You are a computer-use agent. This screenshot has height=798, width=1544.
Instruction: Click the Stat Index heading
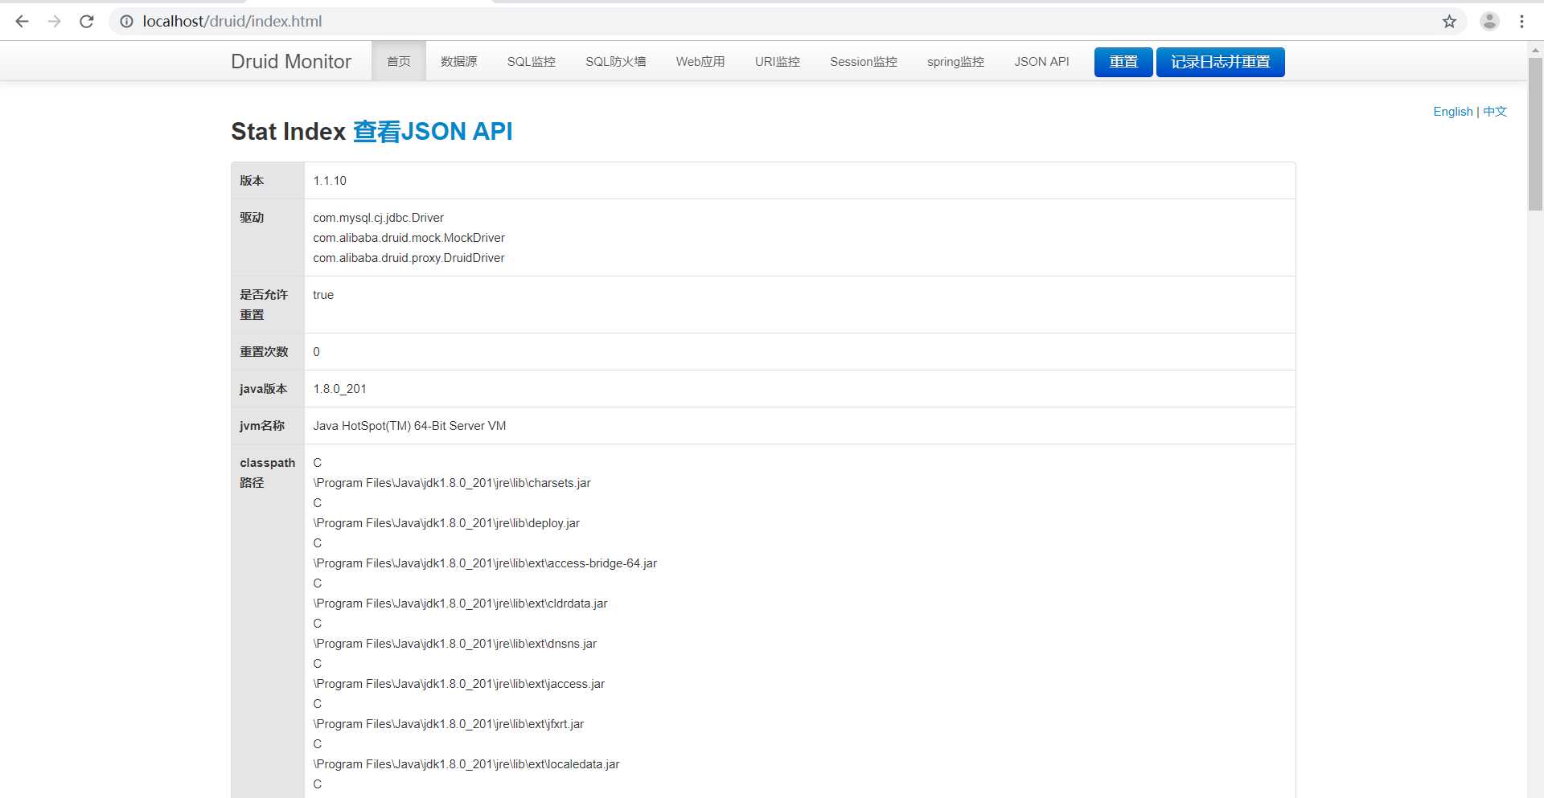[x=288, y=132]
